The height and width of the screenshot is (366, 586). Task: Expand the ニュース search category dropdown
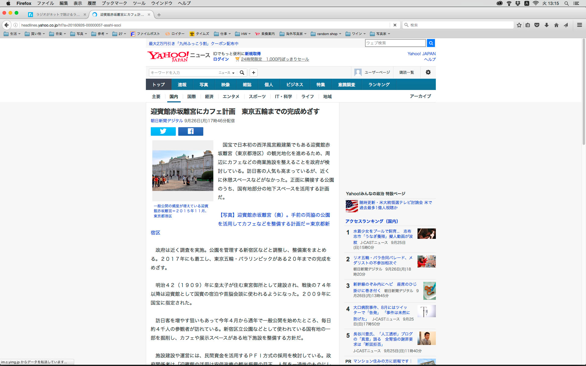[x=226, y=73]
